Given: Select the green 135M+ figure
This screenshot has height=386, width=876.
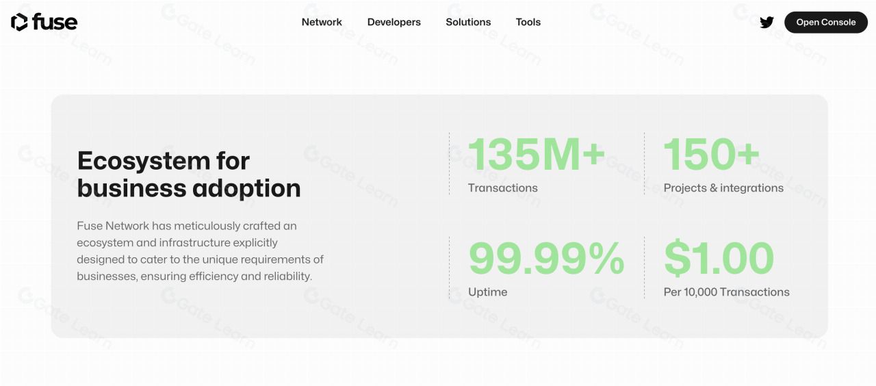Looking at the screenshot, I should 537,154.
